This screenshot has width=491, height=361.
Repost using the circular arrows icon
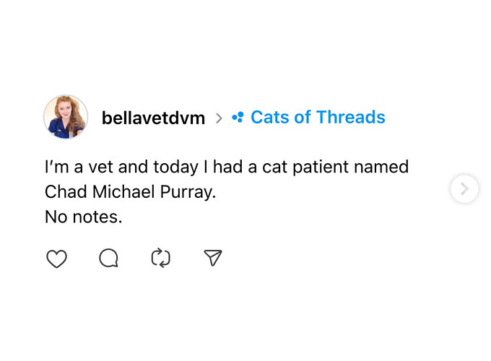[x=160, y=258]
